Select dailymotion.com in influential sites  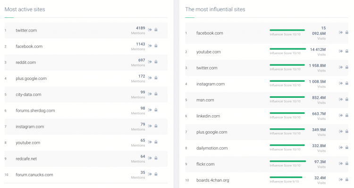[x=212, y=148]
